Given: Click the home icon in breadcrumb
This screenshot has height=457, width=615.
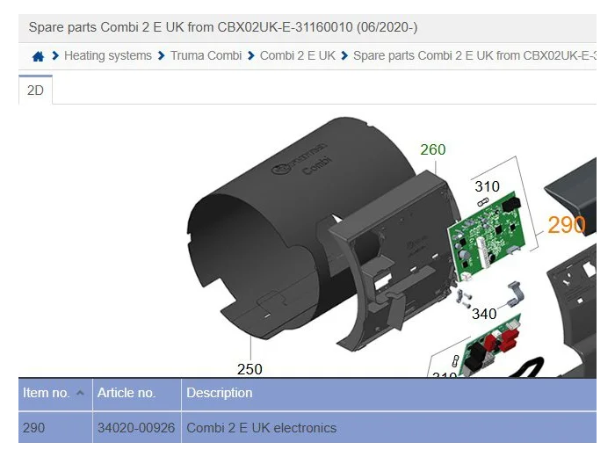Looking at the screenshot, I should [38, 56].
